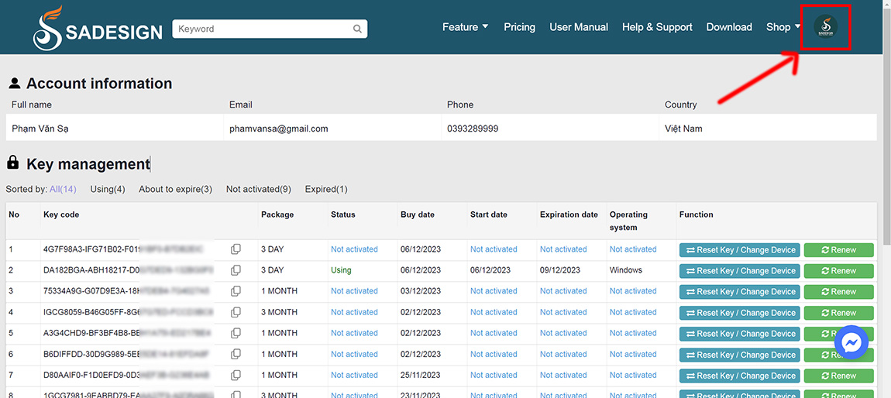Show About to expire(3) keys

pos(175,189)
